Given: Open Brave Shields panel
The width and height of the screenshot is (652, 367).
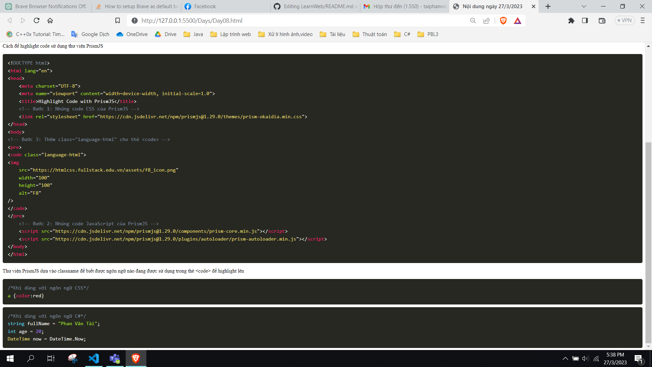Looking at the screenshot, I should click(x=503, y=21).
